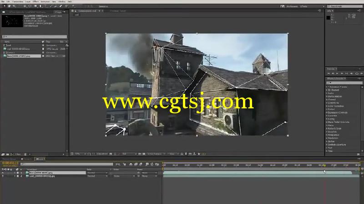The image size is (364, 204).
Task: Expand layer 2 properties triangle
Action: pos(15,176)
